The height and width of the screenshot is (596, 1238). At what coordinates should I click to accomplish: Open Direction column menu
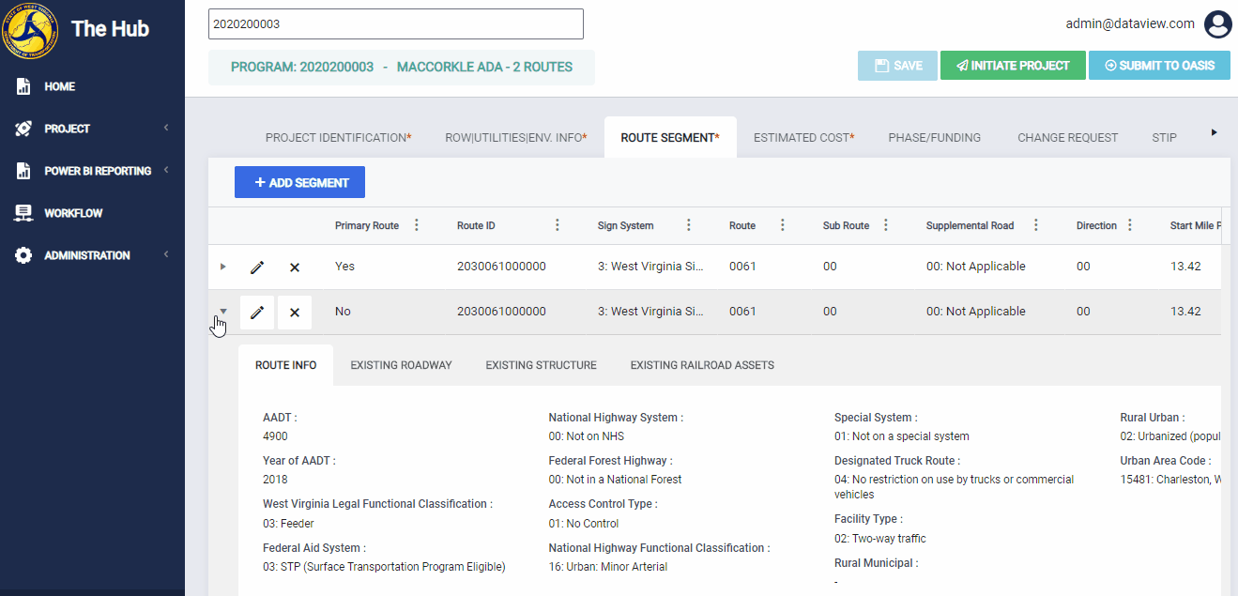click(x=1130, y=225)
